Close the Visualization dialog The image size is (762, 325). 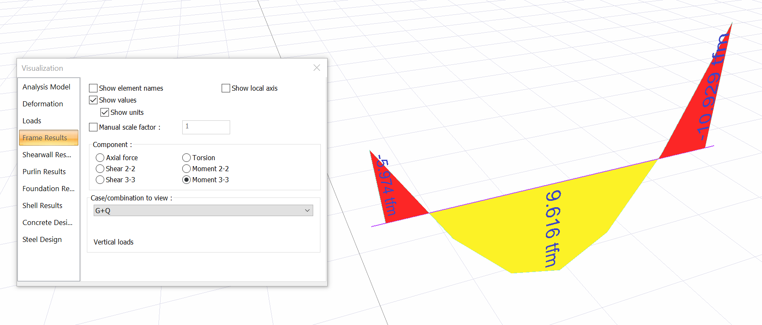pos(317,68)
